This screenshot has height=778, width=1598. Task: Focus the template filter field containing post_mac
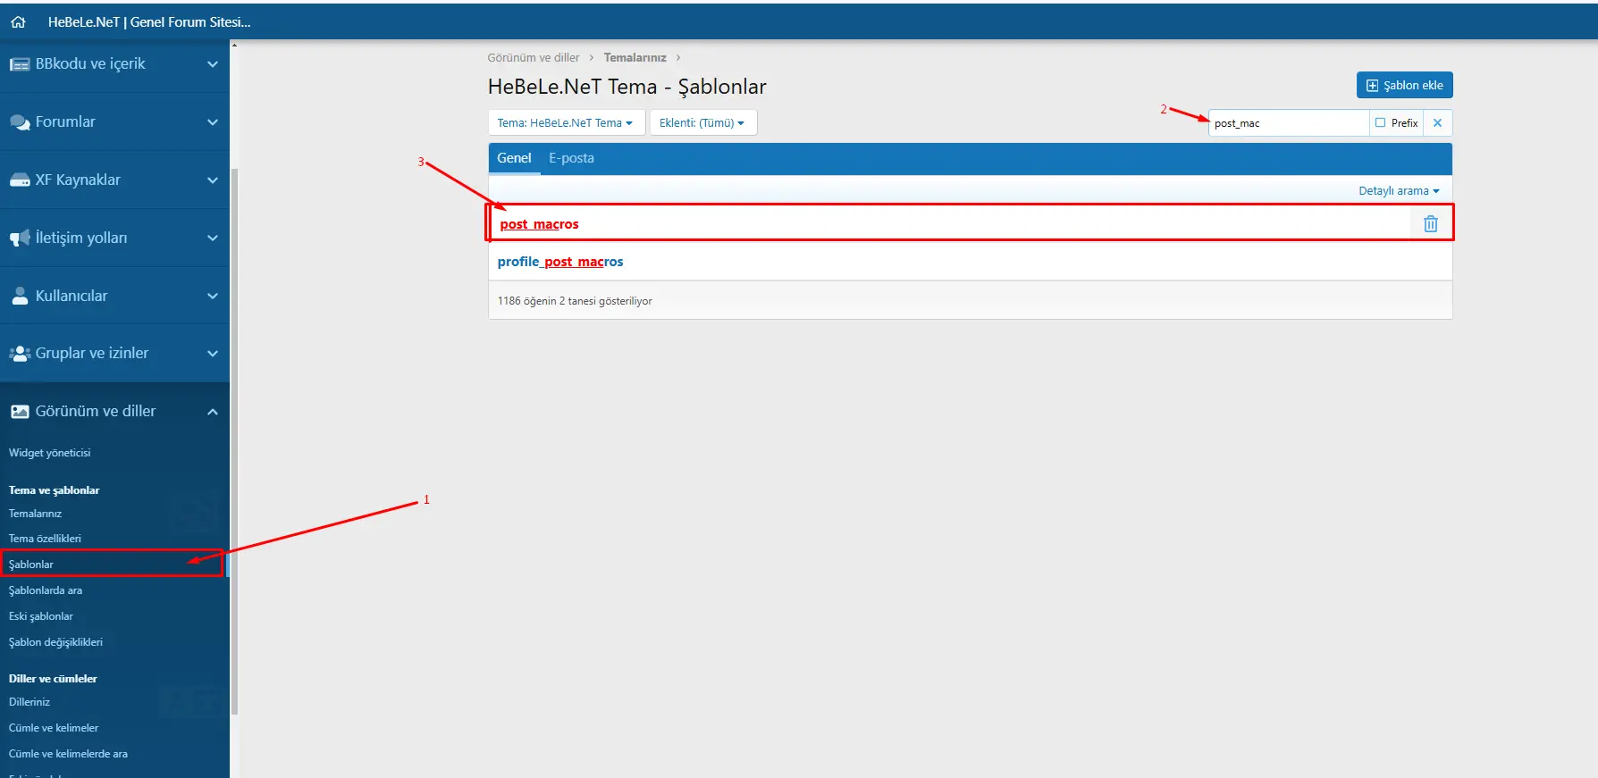1289,123
